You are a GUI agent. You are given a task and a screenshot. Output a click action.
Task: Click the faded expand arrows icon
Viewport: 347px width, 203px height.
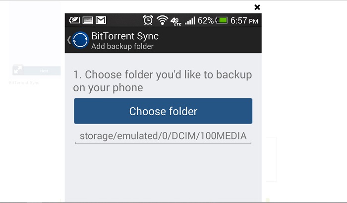[18, 70]
